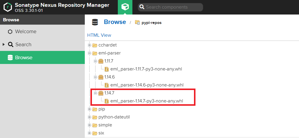Click the sidebar Search magnifier icon
299x138 pixels.
click(x=10, y=45)
